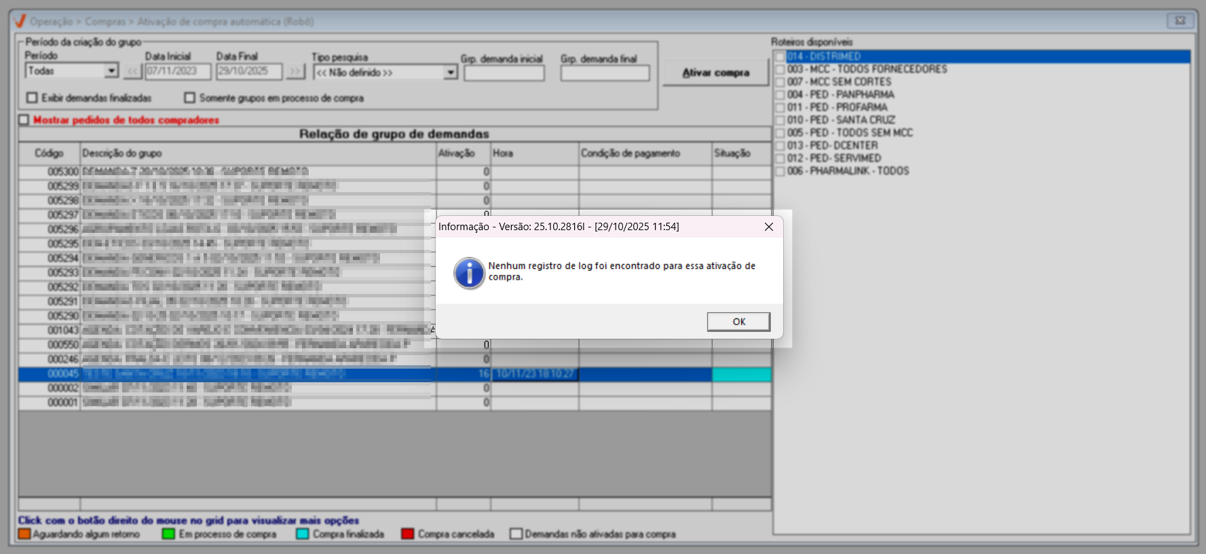Click the green Em processo de compra swatch
The image size is (1206, 554).
click(x=169, y=534)
